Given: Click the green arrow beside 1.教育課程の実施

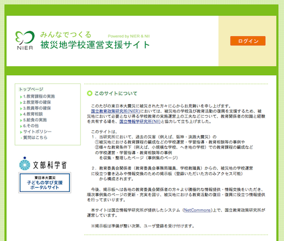Looking at the screenshot, I should coord(21,97).
